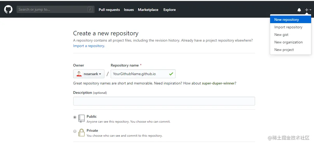Expand the noarsark owner dropdown
This screenshot has height=145, width=314.
89,74
